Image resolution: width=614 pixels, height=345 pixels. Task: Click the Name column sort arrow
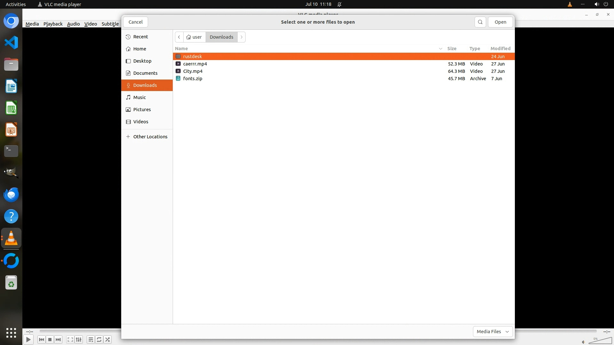click(440, 49)
